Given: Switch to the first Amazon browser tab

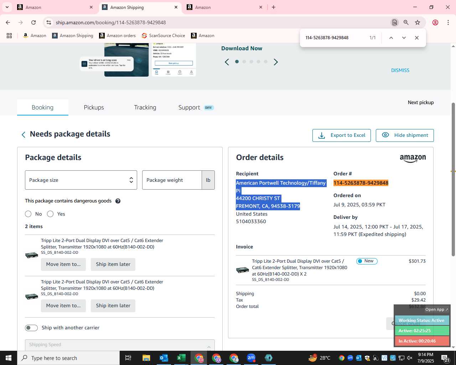Looking at the screenshot, I should click(55, 7).
